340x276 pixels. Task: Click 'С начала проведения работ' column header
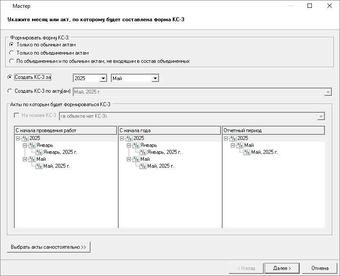[65, 130]
